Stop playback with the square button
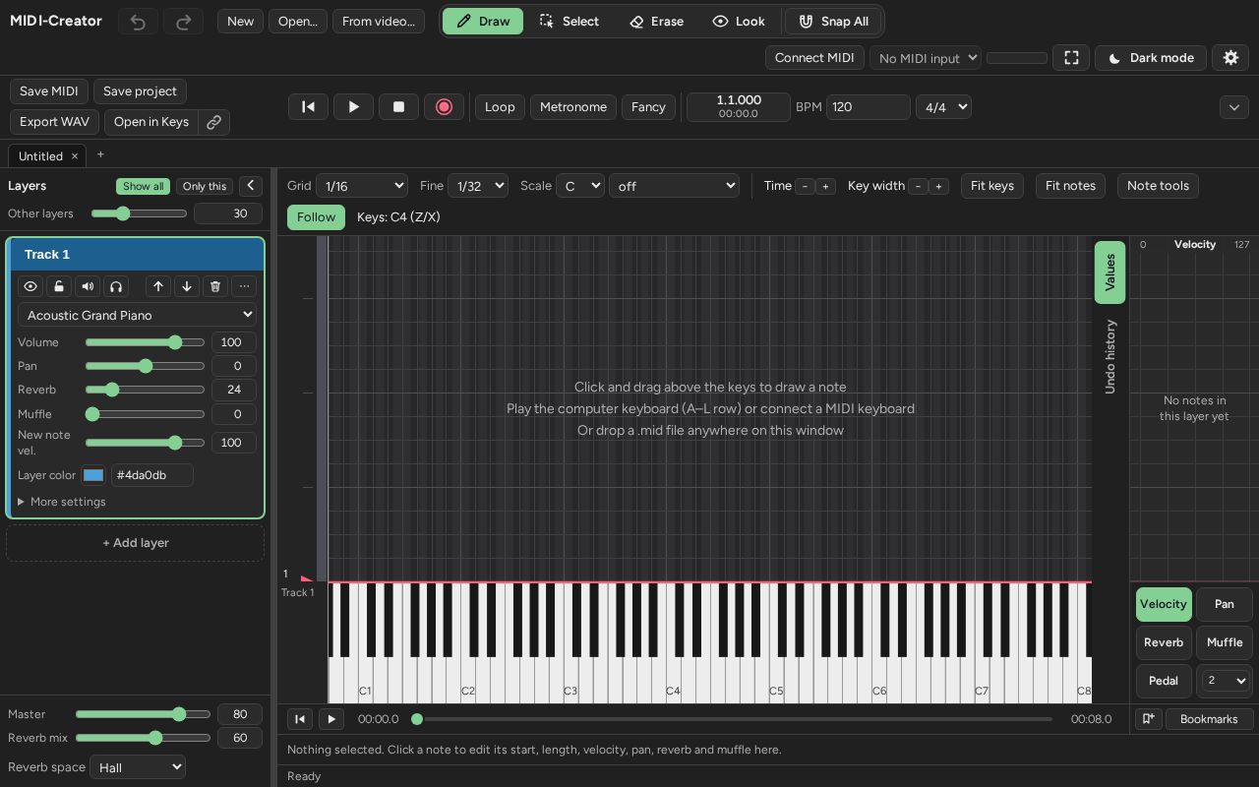This screenshot has width=1259, height=787. point(398,107)
